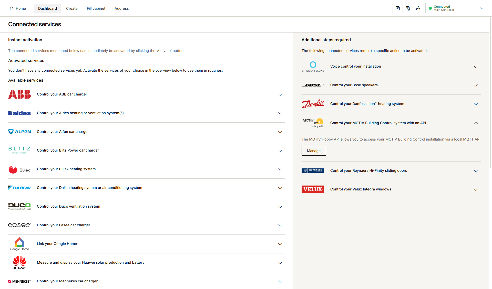Switch to the Create tab
This screenshot has width=492, height=289.
coord(72,8)
